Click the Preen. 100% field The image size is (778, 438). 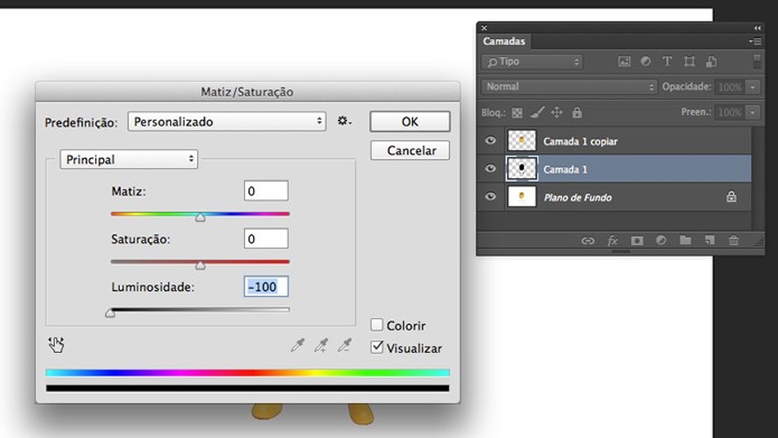(730, 112)
